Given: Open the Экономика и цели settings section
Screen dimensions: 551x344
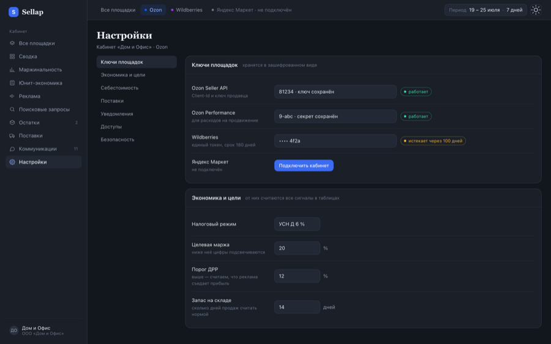Looking at the screenshot, I should point(137,75).
